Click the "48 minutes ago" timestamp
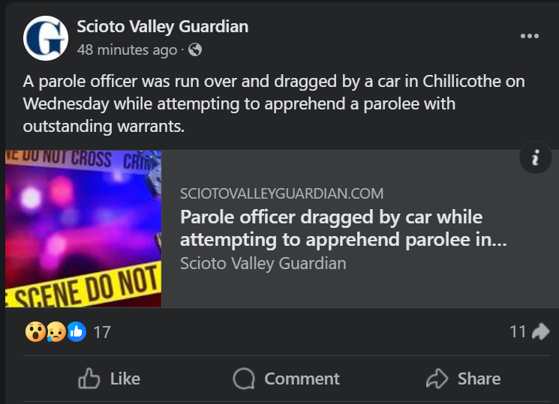559x404 pixels. (x=127, y=50)
